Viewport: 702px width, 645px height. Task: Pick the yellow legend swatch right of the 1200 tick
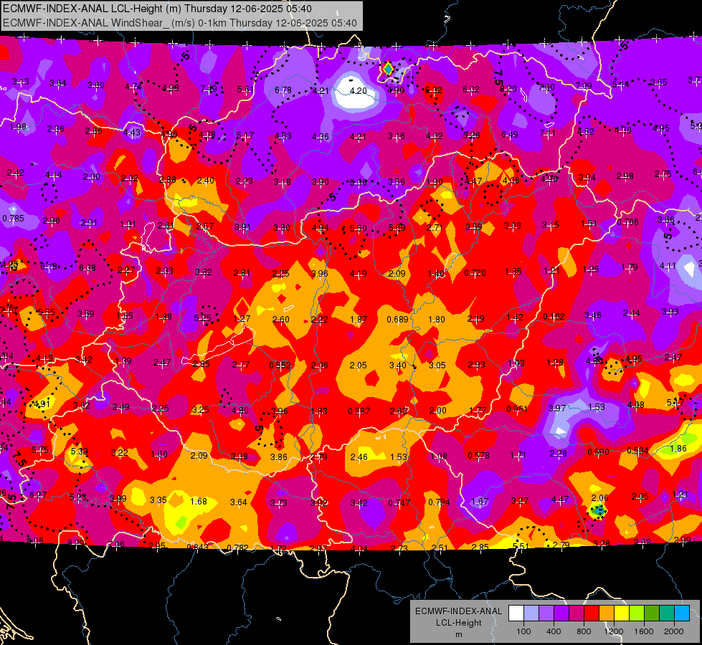[622, 613]
